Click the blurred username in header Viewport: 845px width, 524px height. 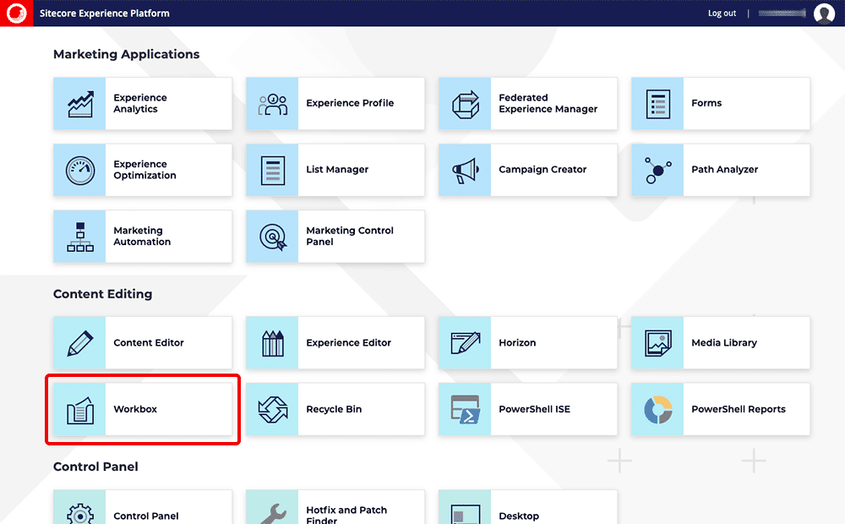pyautogui.click(x=782, y=13)
